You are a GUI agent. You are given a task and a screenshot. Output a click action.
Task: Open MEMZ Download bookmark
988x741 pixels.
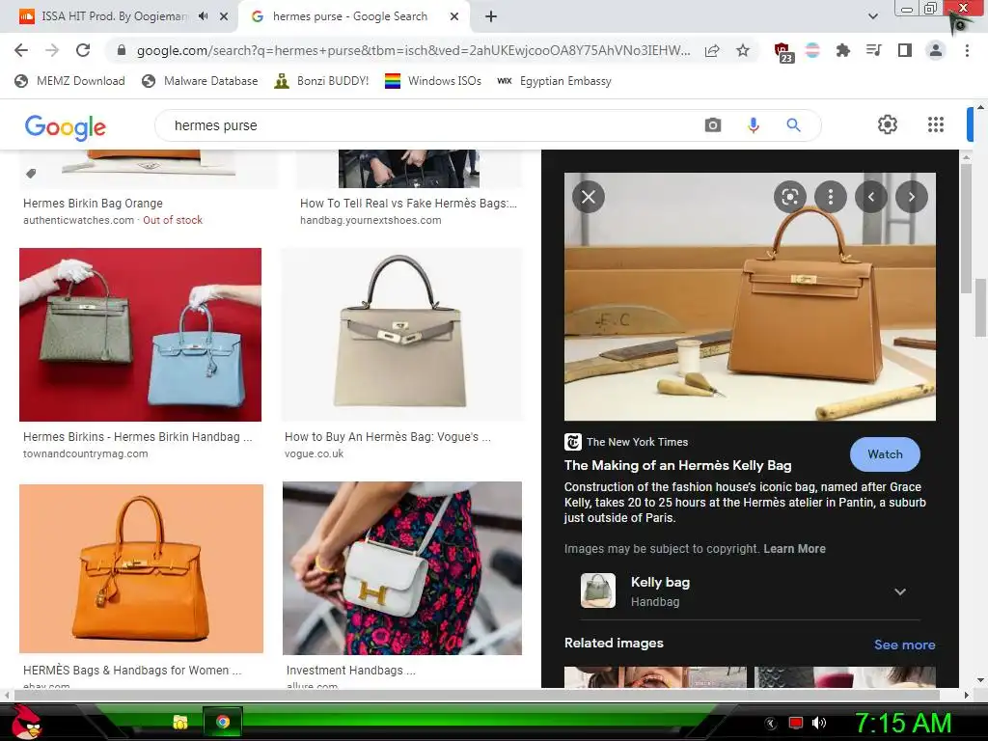pos(69,81)
